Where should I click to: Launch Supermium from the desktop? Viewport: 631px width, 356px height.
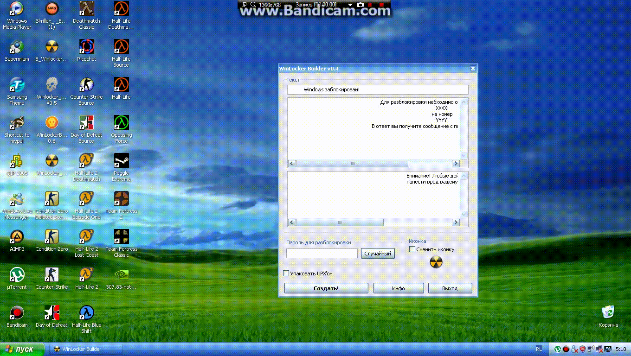point(17,51)
